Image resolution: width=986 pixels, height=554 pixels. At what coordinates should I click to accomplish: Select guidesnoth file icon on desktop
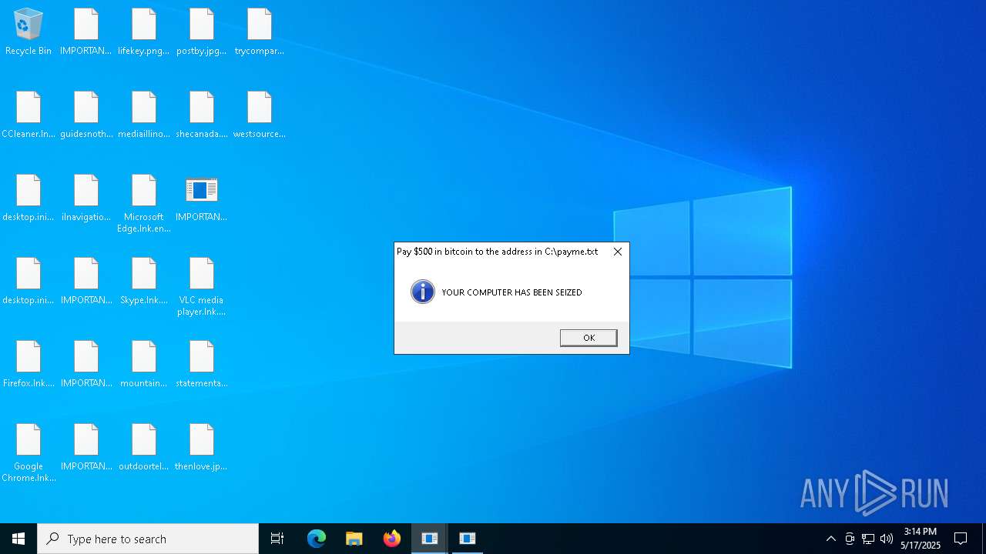(x=86, y=115)
